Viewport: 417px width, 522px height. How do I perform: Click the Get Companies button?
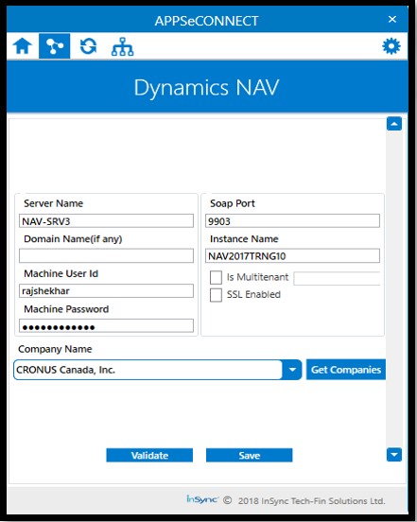346,370
